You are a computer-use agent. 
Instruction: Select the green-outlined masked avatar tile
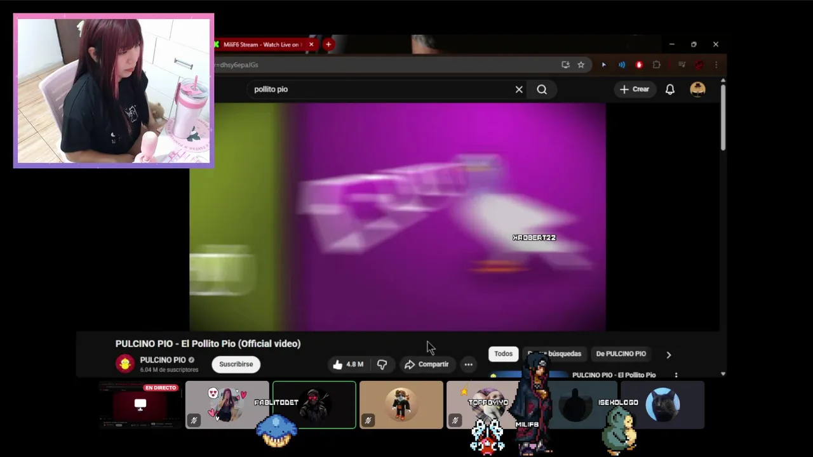[314, 404]
